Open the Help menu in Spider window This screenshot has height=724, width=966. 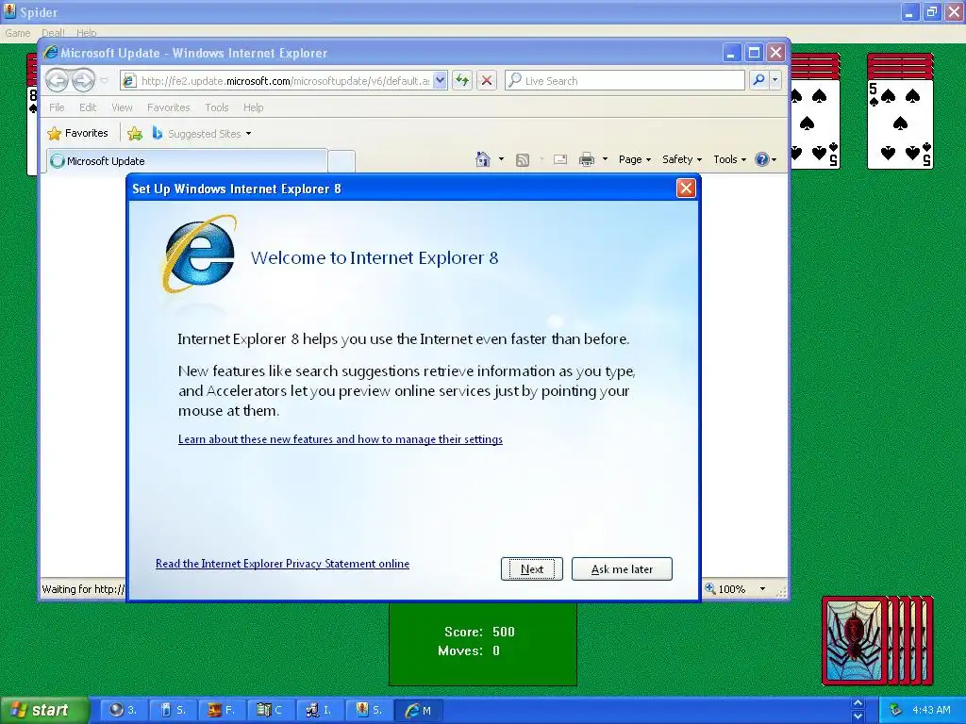click(x=86, y=33)
